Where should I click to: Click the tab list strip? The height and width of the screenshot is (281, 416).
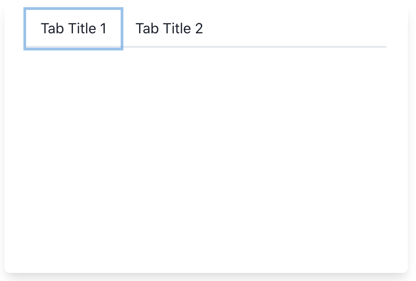point(205,28)
